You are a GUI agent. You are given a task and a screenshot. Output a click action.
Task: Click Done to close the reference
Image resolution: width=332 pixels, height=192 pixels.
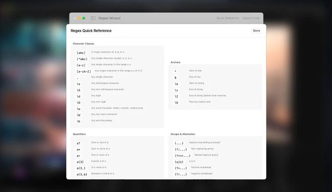[256, 31]
